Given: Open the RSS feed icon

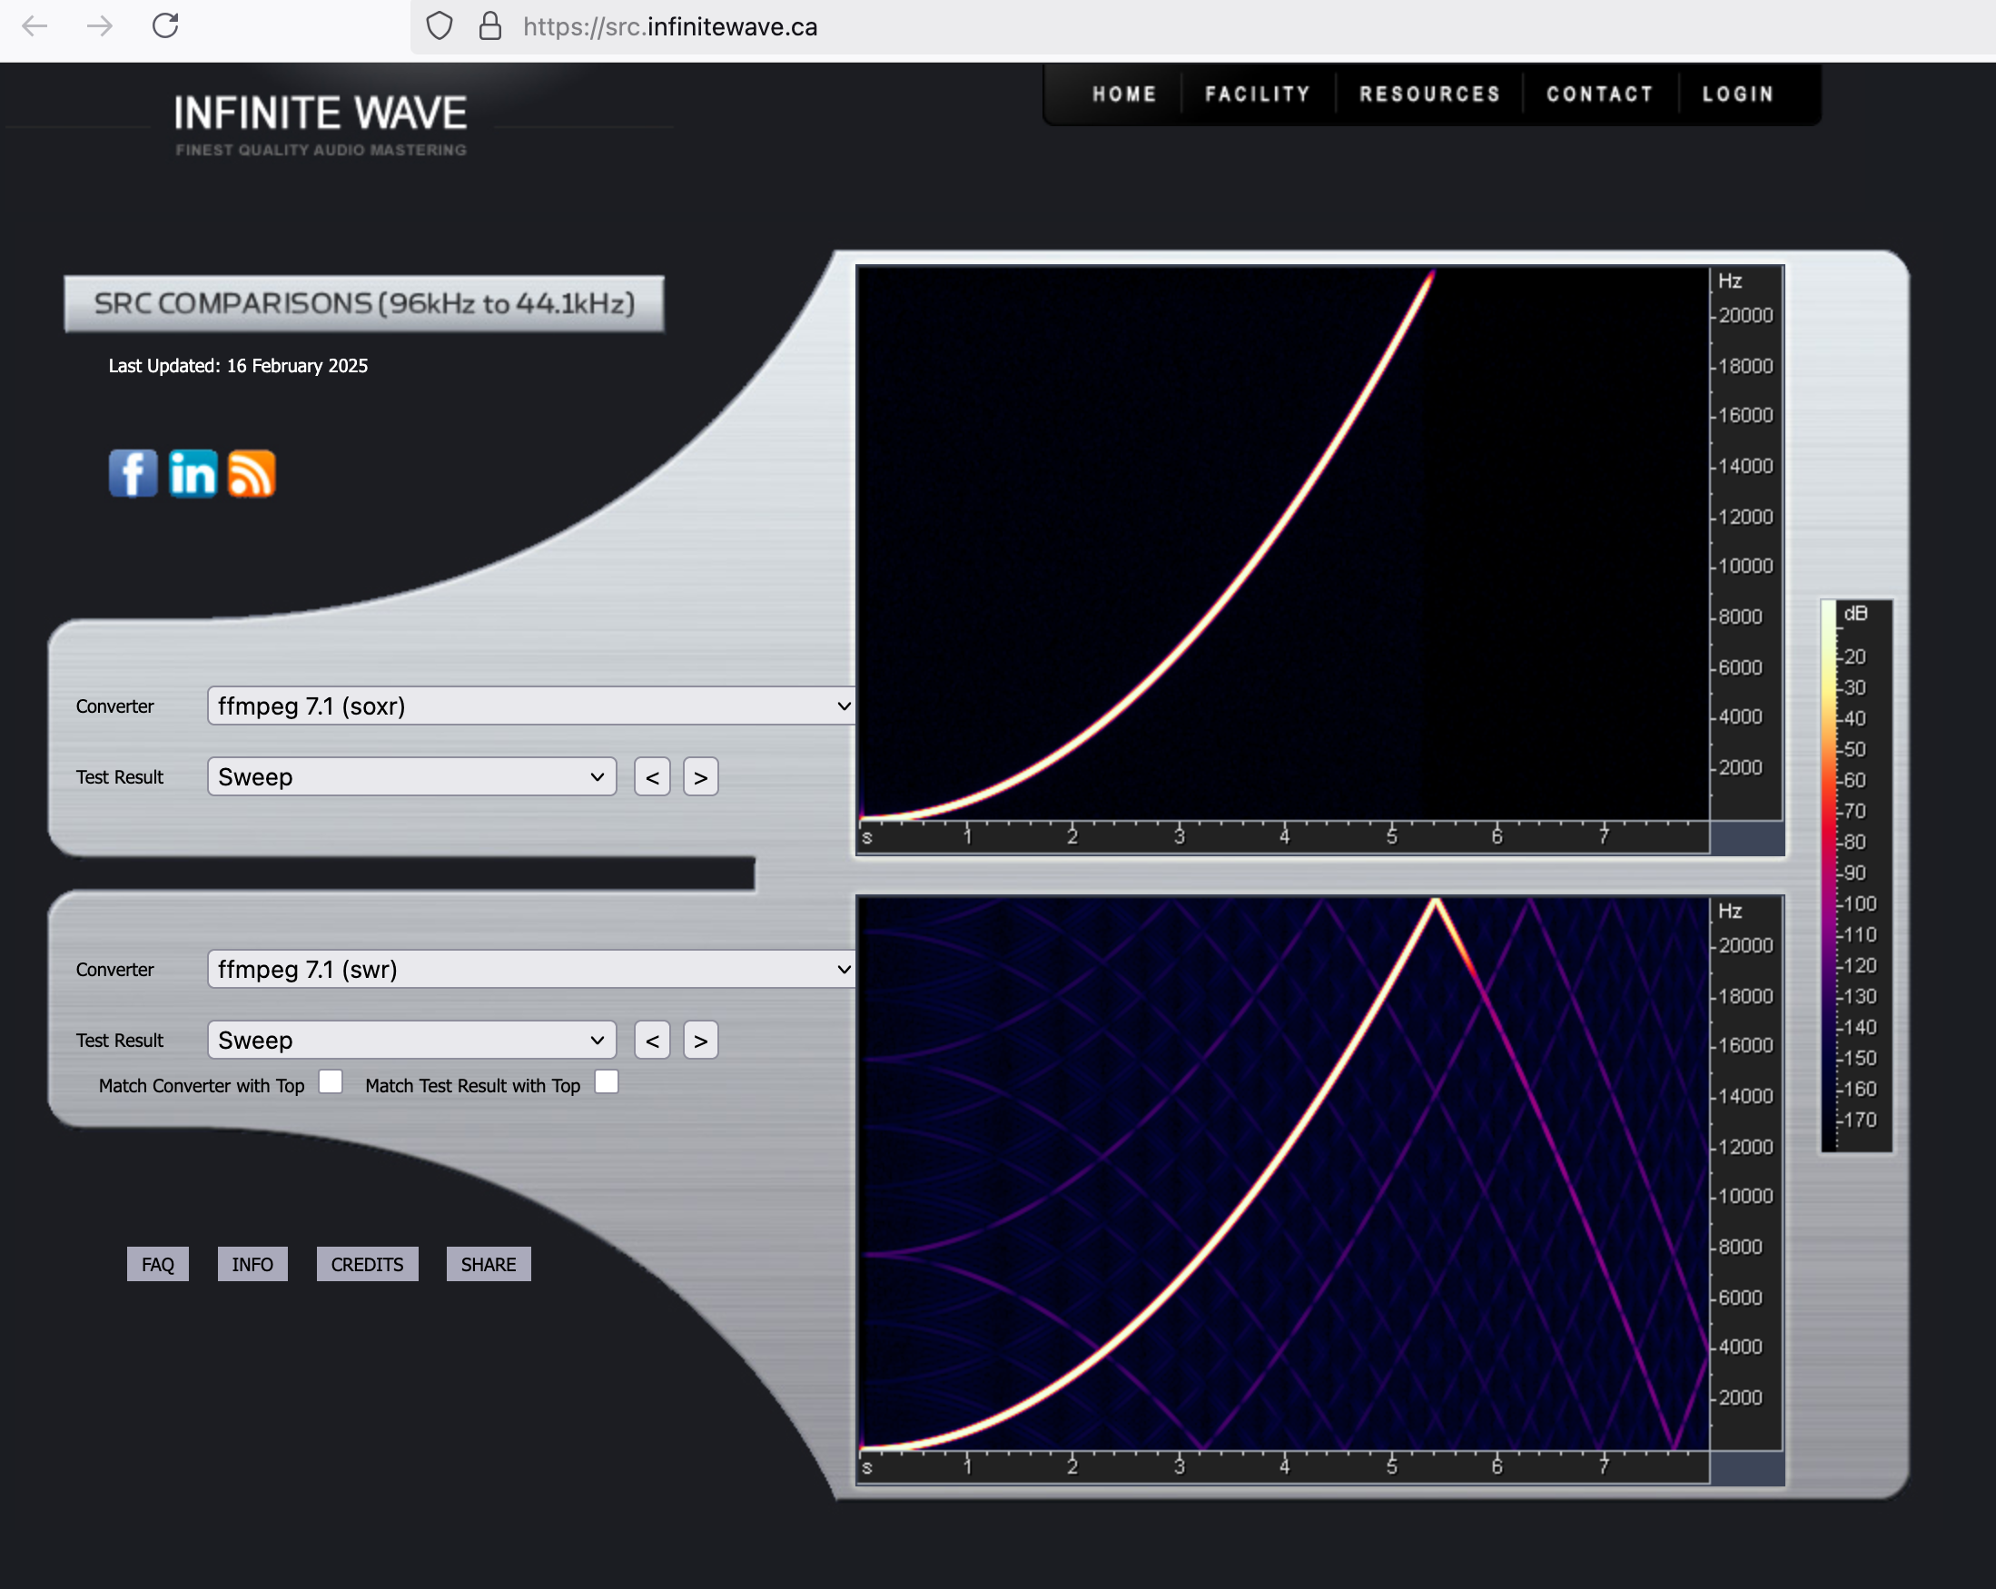Looking at the screenshot, I should (x=252, y=474).
